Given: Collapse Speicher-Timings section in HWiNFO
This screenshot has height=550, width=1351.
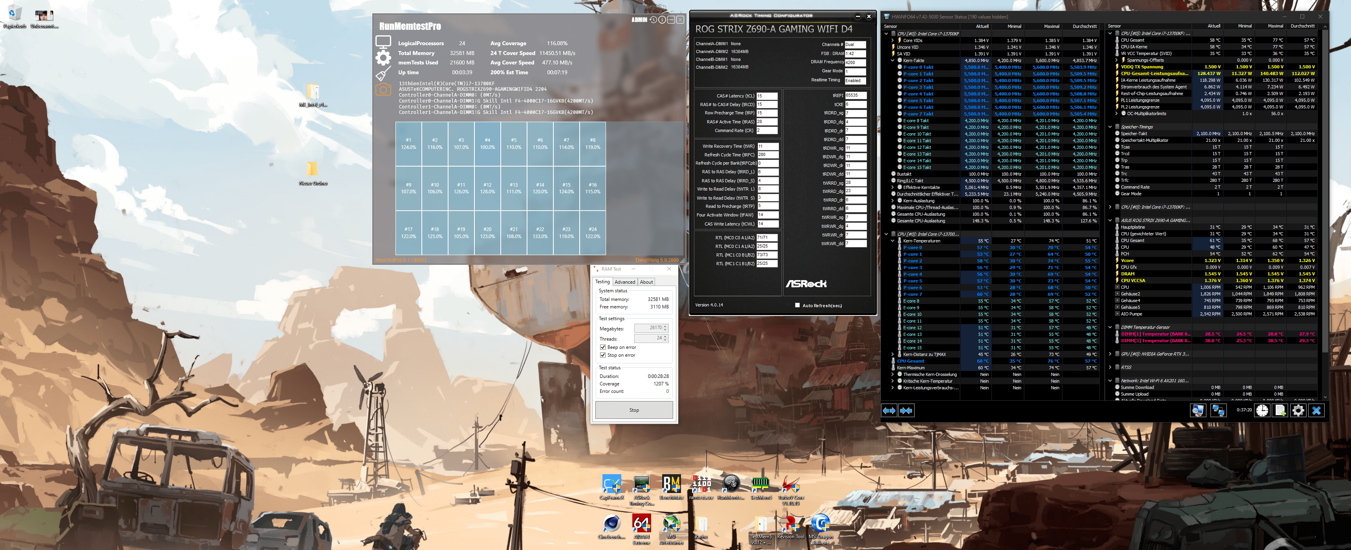Looking at the screenshot, I should click(1110, 127).
